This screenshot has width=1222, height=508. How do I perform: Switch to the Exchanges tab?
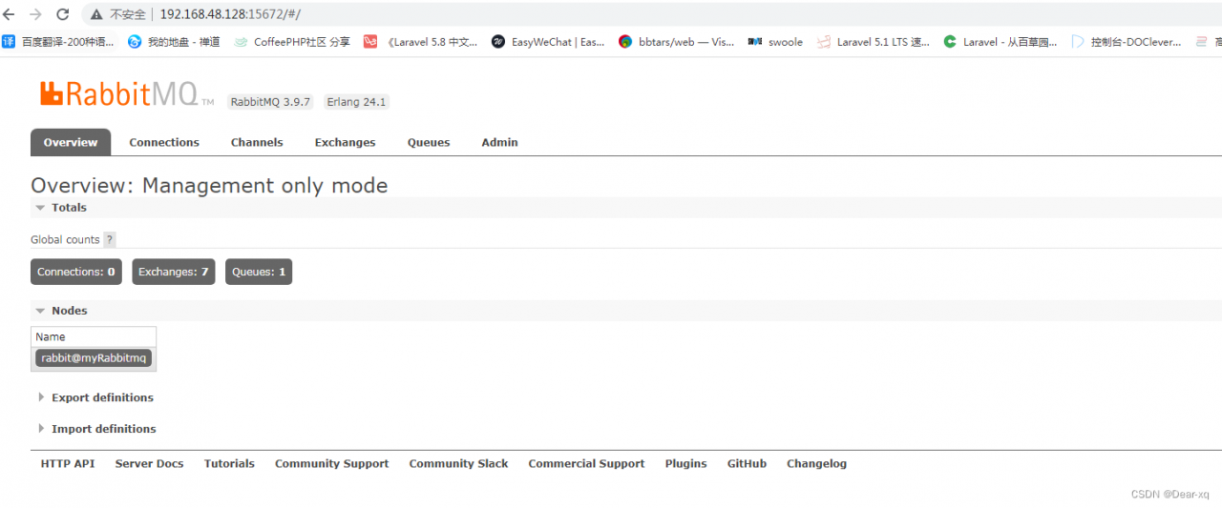pos(345,142)
